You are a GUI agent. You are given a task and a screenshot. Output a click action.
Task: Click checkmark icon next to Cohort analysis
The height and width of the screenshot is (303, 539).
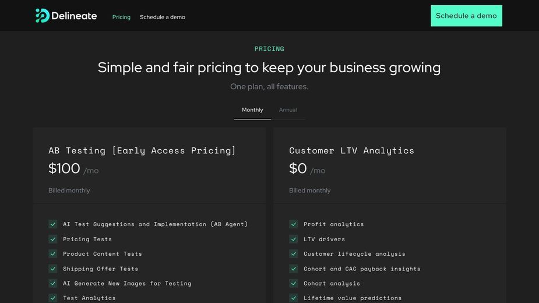coord(294,283)
